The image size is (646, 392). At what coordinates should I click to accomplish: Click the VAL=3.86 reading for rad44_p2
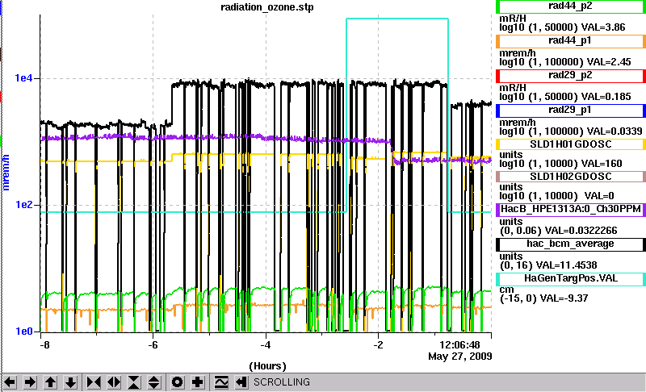pos(603,27)
